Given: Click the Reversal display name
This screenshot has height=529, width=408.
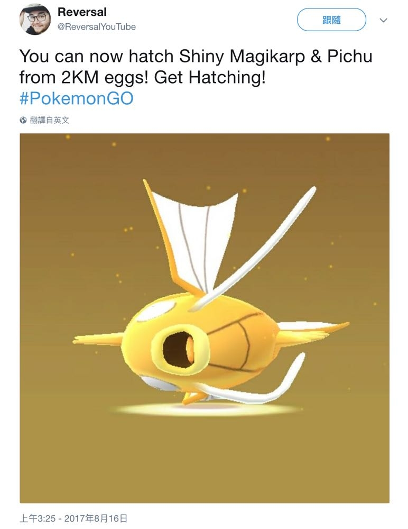Looking at the screenshot, I should click(x=82, y=12).
